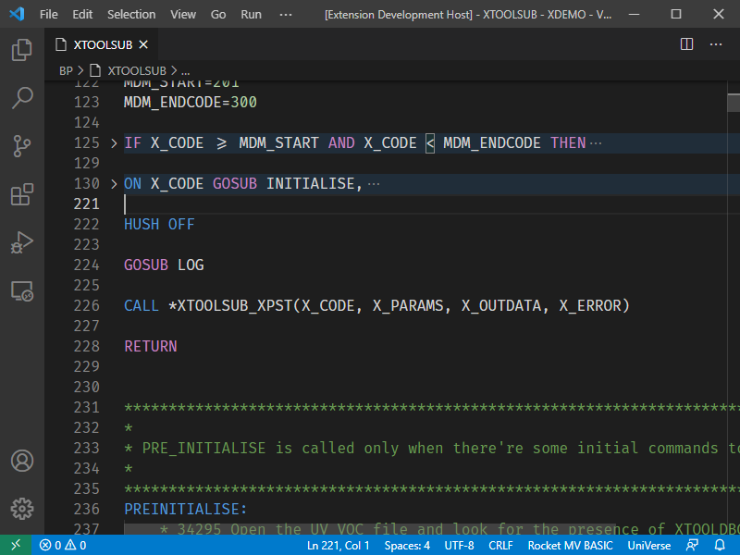The width and height of the screenshot is (740, 555).
Task: Click Spaces: 4 indentation setting
Action: point(407,545)
